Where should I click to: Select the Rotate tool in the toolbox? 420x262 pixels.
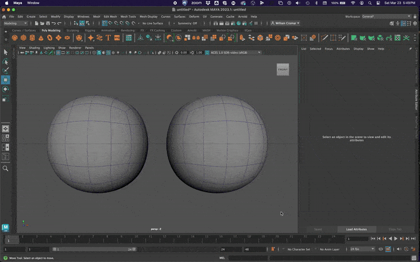pyautogui.click(x=6, y=89)
